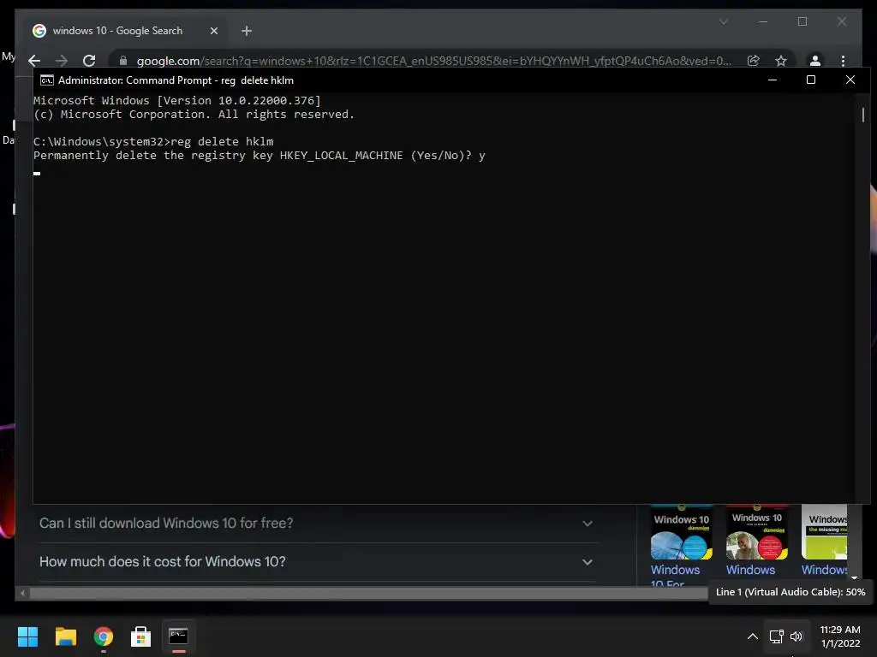Screen dimensions: 877x657
Task: Bookmark this page with star icon
Action: 781,61
